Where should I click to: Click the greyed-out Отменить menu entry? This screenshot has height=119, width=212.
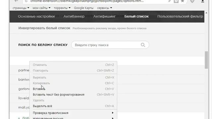tap(74, 65)
